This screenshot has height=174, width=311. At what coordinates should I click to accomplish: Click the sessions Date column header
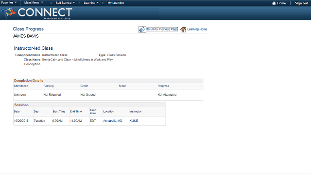[17, 112]
